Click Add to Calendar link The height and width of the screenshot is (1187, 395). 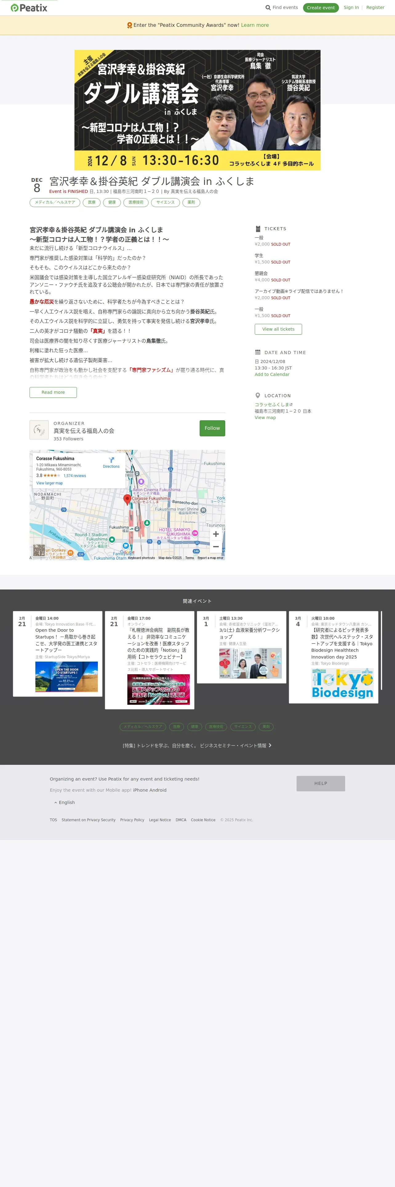click(272, 374)
